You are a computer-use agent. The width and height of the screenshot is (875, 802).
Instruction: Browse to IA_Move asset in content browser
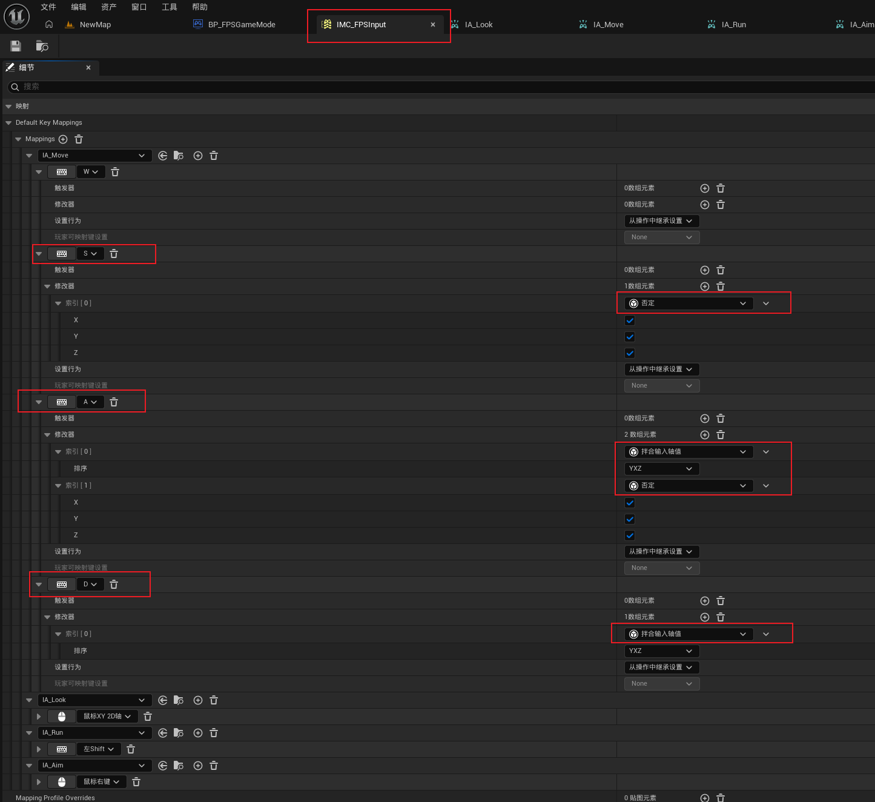tap(179, 156)
